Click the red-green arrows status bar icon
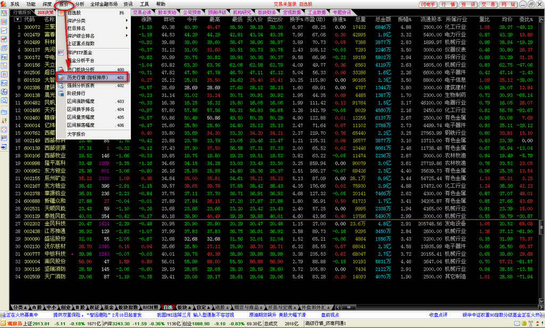The height and width of the screenshot is (328, 545). (538, 324)
